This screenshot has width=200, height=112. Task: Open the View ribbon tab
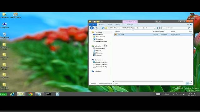pyautogui.click(x=118, y=25)
